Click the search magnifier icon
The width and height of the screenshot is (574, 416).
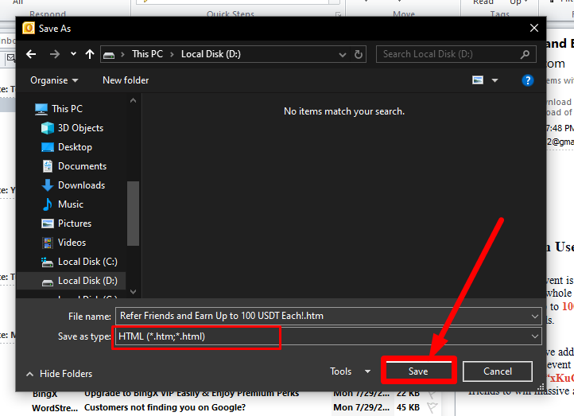(x=526, y=54)
